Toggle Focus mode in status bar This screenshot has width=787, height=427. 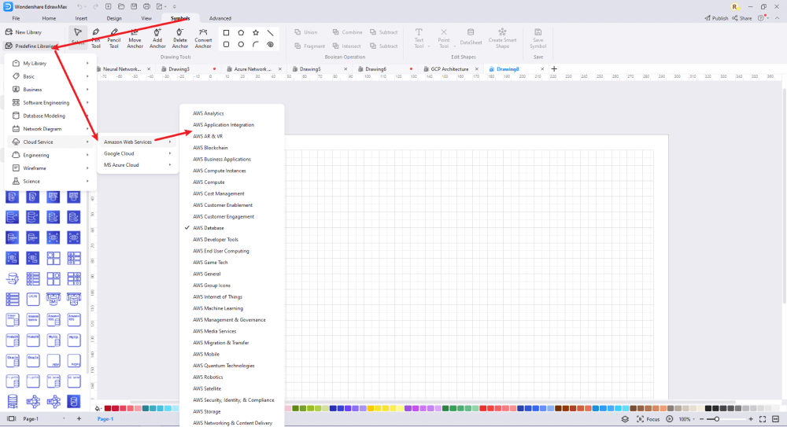(648, 419)
